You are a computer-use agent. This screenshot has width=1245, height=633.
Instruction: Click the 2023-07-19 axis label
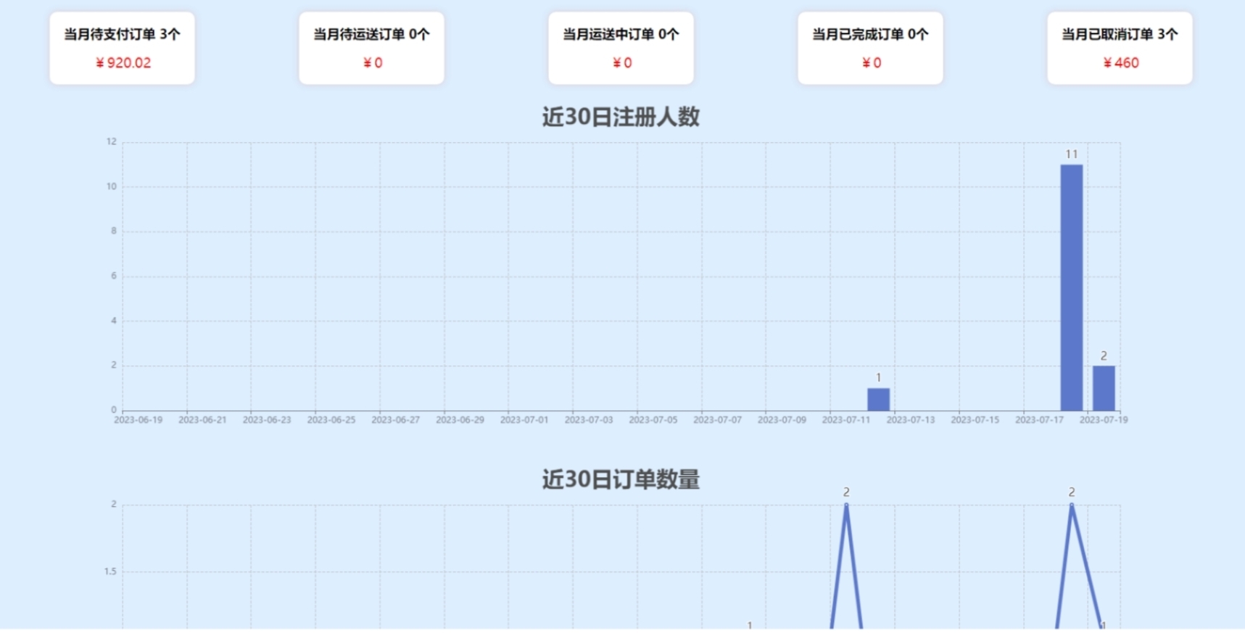pos(1104,420)
